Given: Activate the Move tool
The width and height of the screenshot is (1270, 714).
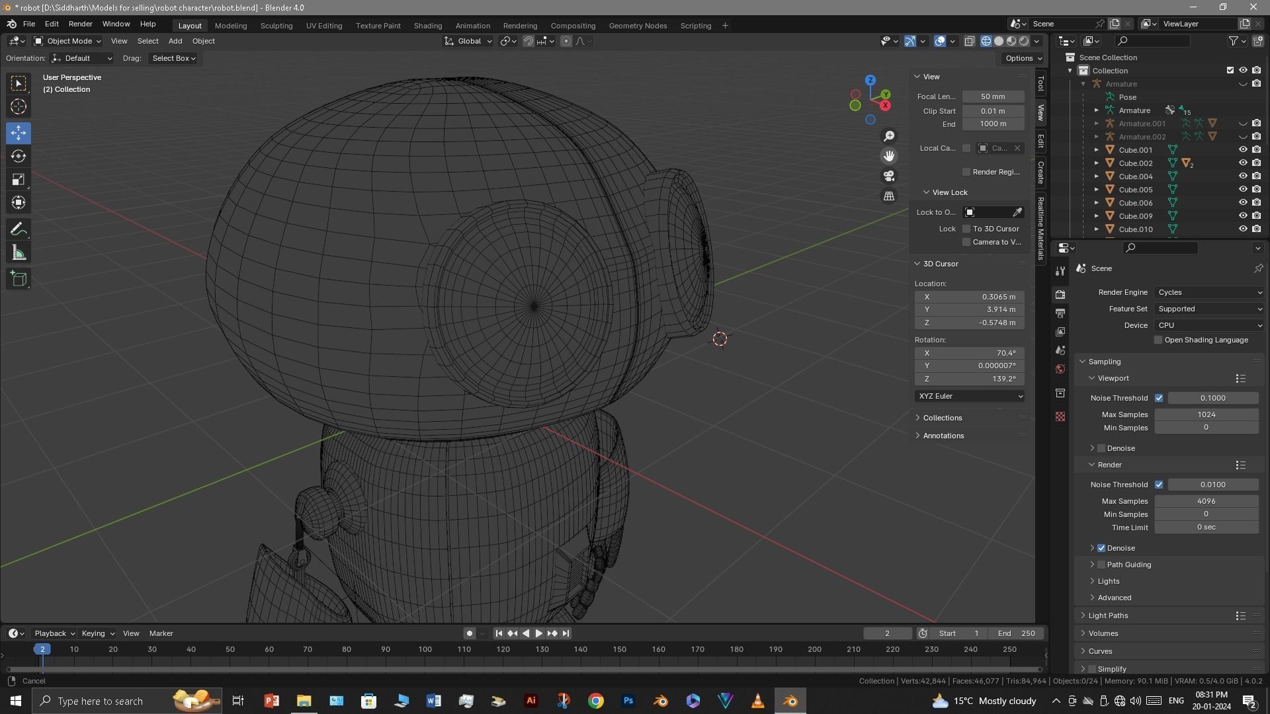Looking at the screenshot, I should (19, 133).
